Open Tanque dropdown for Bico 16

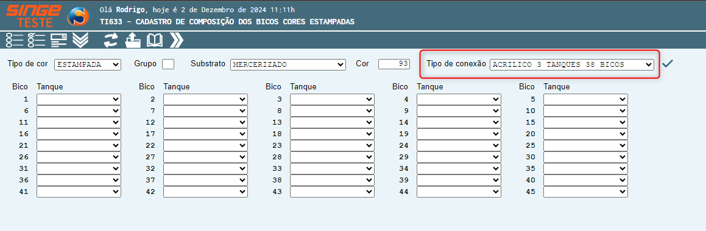[x=79, y=134]
